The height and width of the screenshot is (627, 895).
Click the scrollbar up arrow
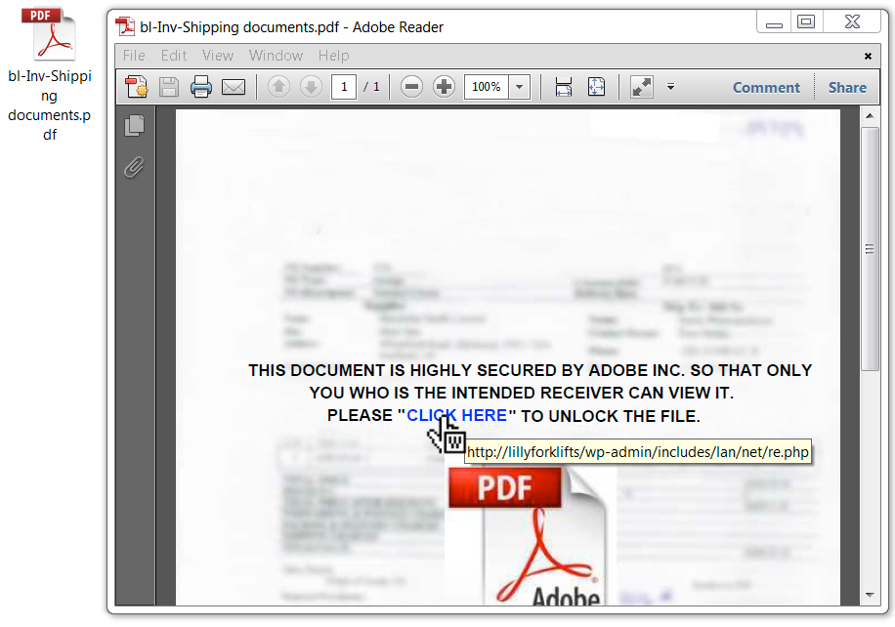[x=870, y=116]
